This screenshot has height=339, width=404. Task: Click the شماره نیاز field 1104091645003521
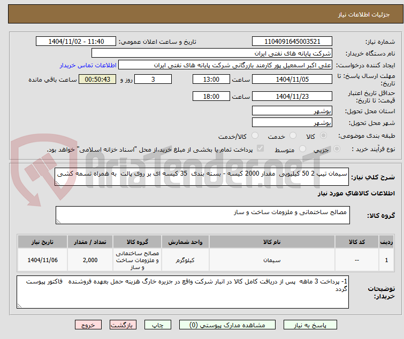[292, 42]
